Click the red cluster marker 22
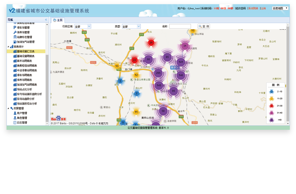 (x=134, y=60)
